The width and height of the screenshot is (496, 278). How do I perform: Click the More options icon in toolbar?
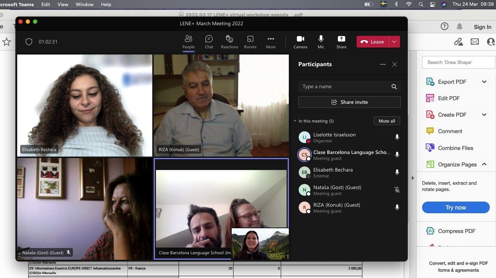point(271,42)
